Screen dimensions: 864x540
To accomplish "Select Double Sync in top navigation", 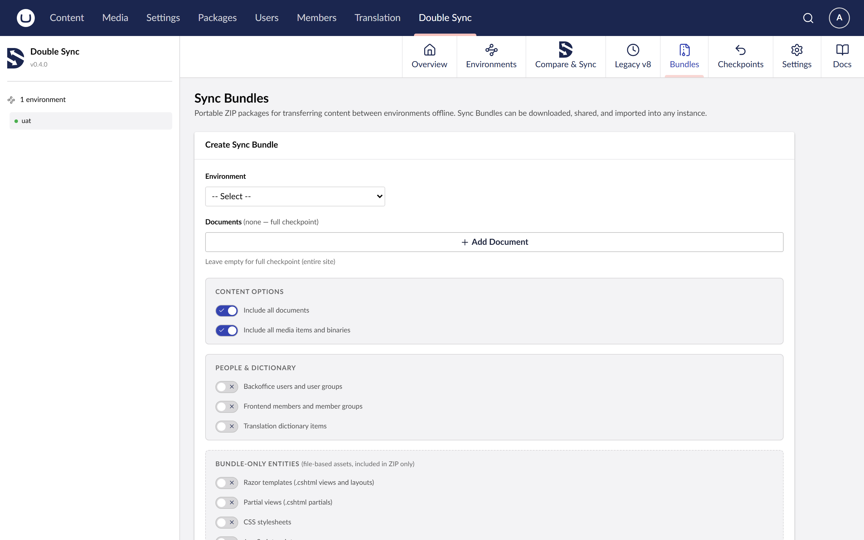I will pos(445,18).
